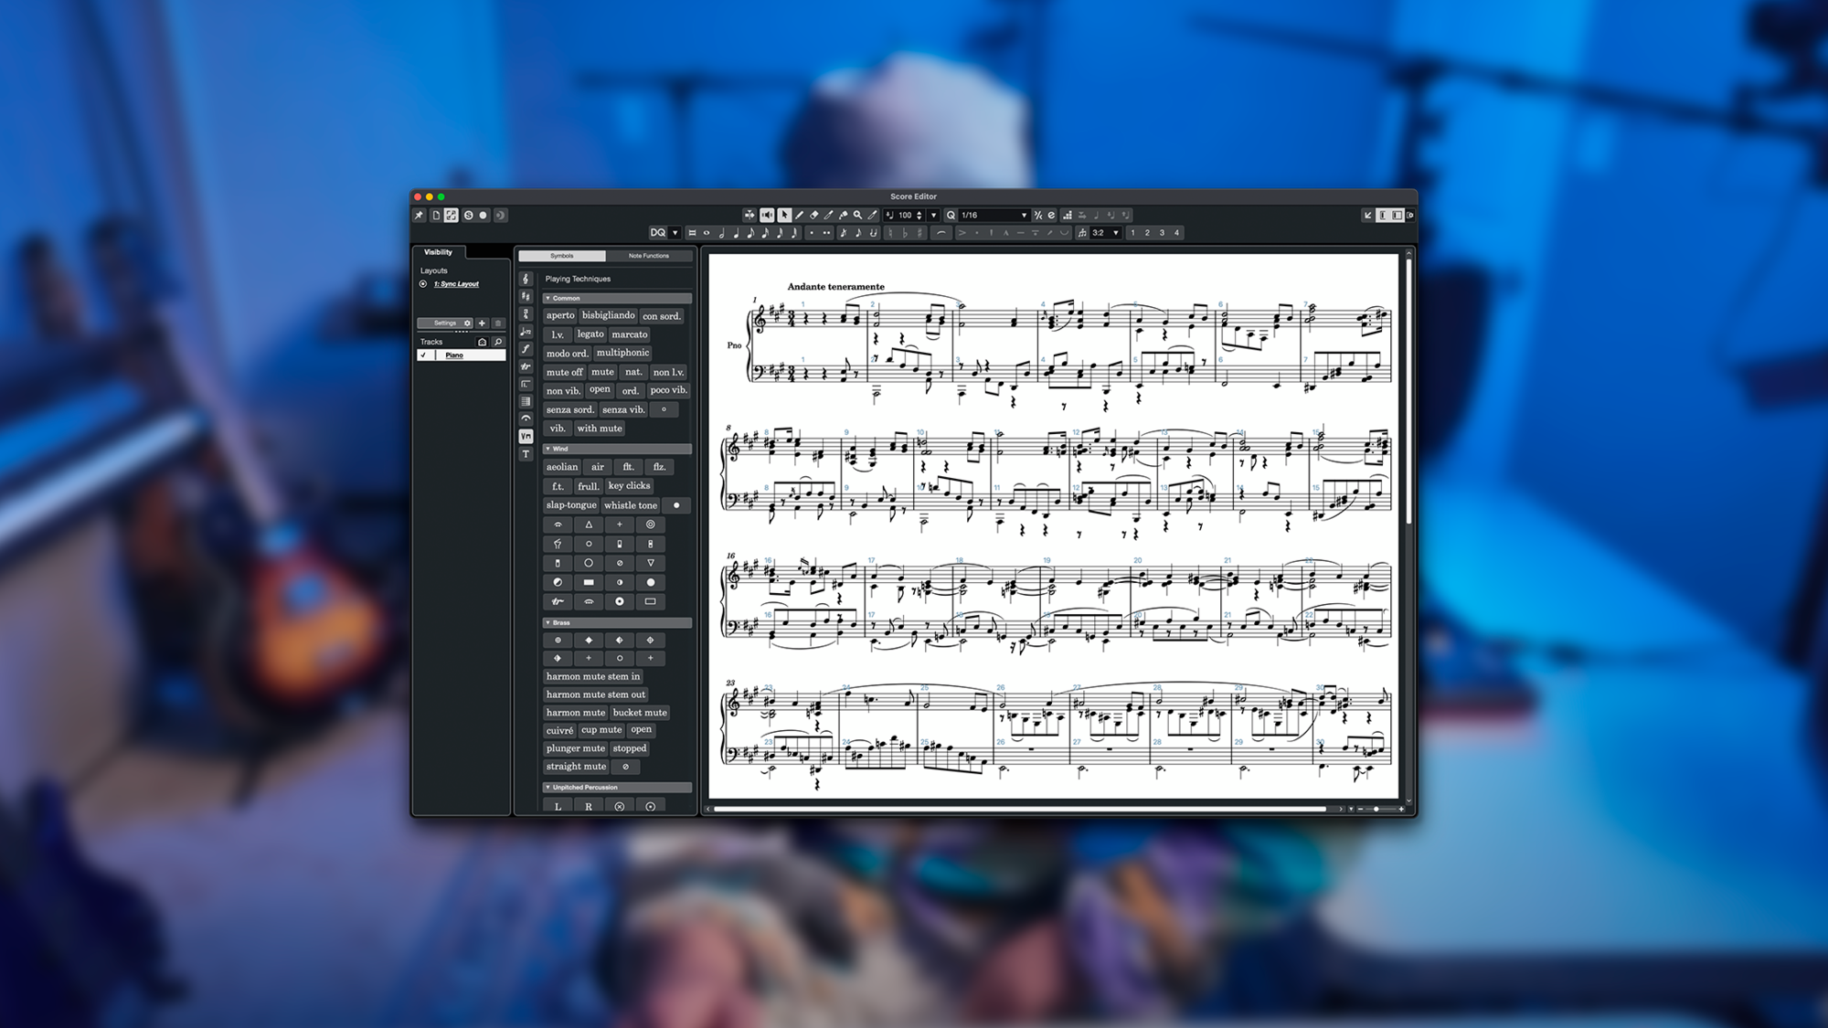Open the Text symbols category icon
Image resolution: width=1828 pixels, height=1028 pixels.
526,454
